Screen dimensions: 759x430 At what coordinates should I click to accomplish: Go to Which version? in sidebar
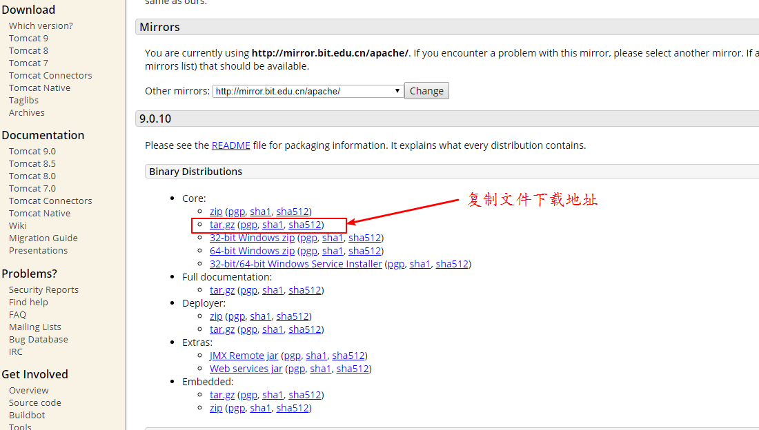(x=41, y=25)
